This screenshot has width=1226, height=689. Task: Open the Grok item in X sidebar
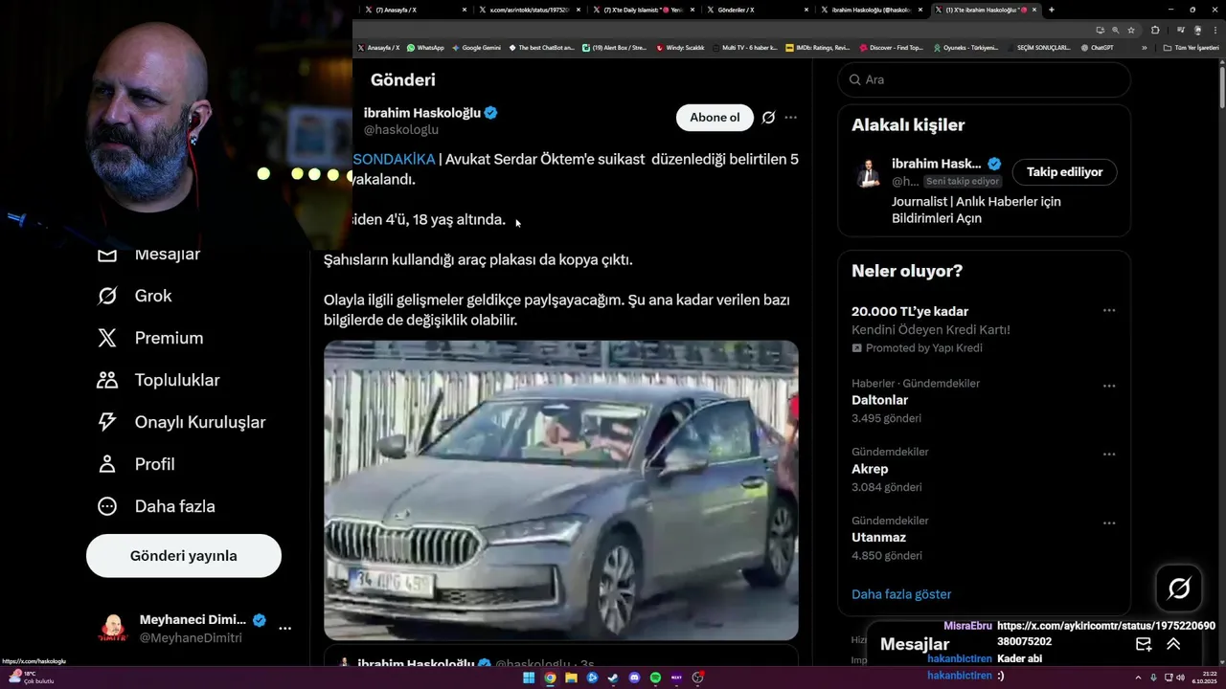click(135, 296)
